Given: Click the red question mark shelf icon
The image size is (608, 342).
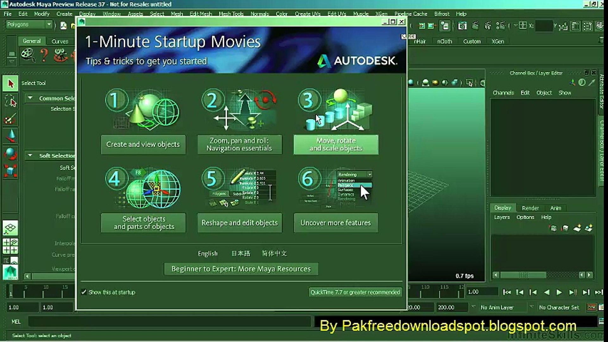Looking at the screenshot, I should tap(44, 54).
